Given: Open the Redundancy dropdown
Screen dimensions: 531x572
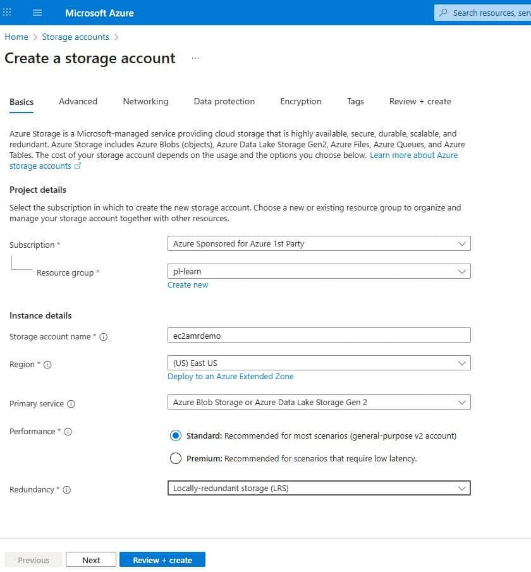Looking at the screenshot, I should click(319, 488).
